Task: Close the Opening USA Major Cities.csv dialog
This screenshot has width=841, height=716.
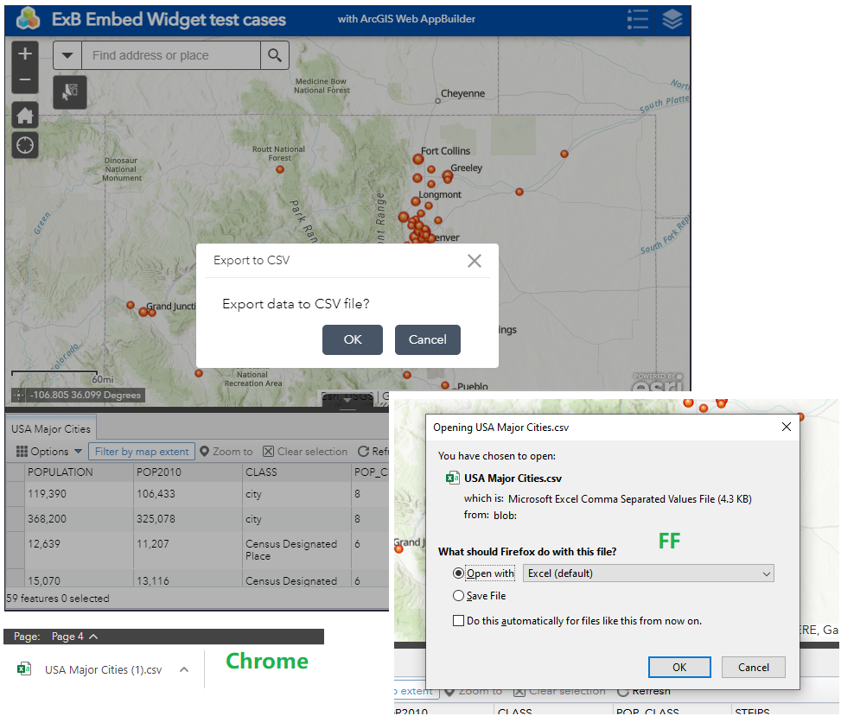Action: (787, 427)
